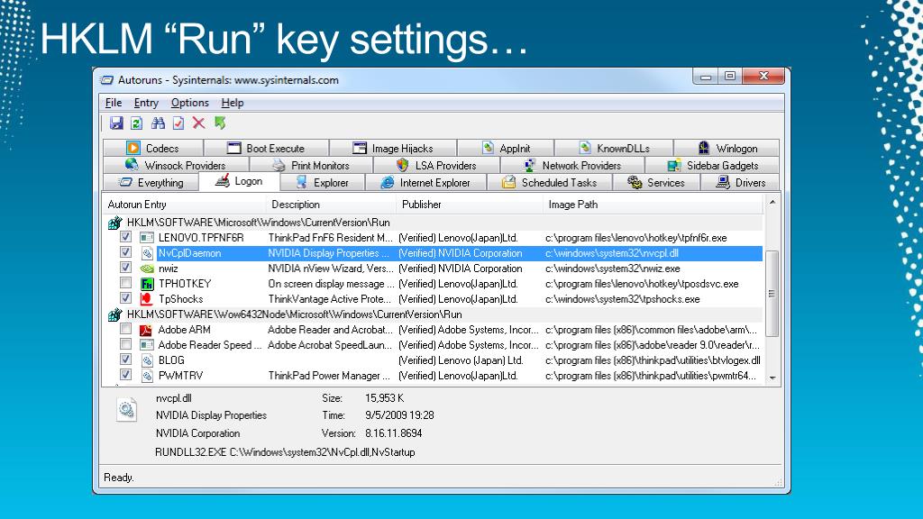Click the Save toolbar icon
The height and width of the screenshot is (519, 923).
click(116, 123)
